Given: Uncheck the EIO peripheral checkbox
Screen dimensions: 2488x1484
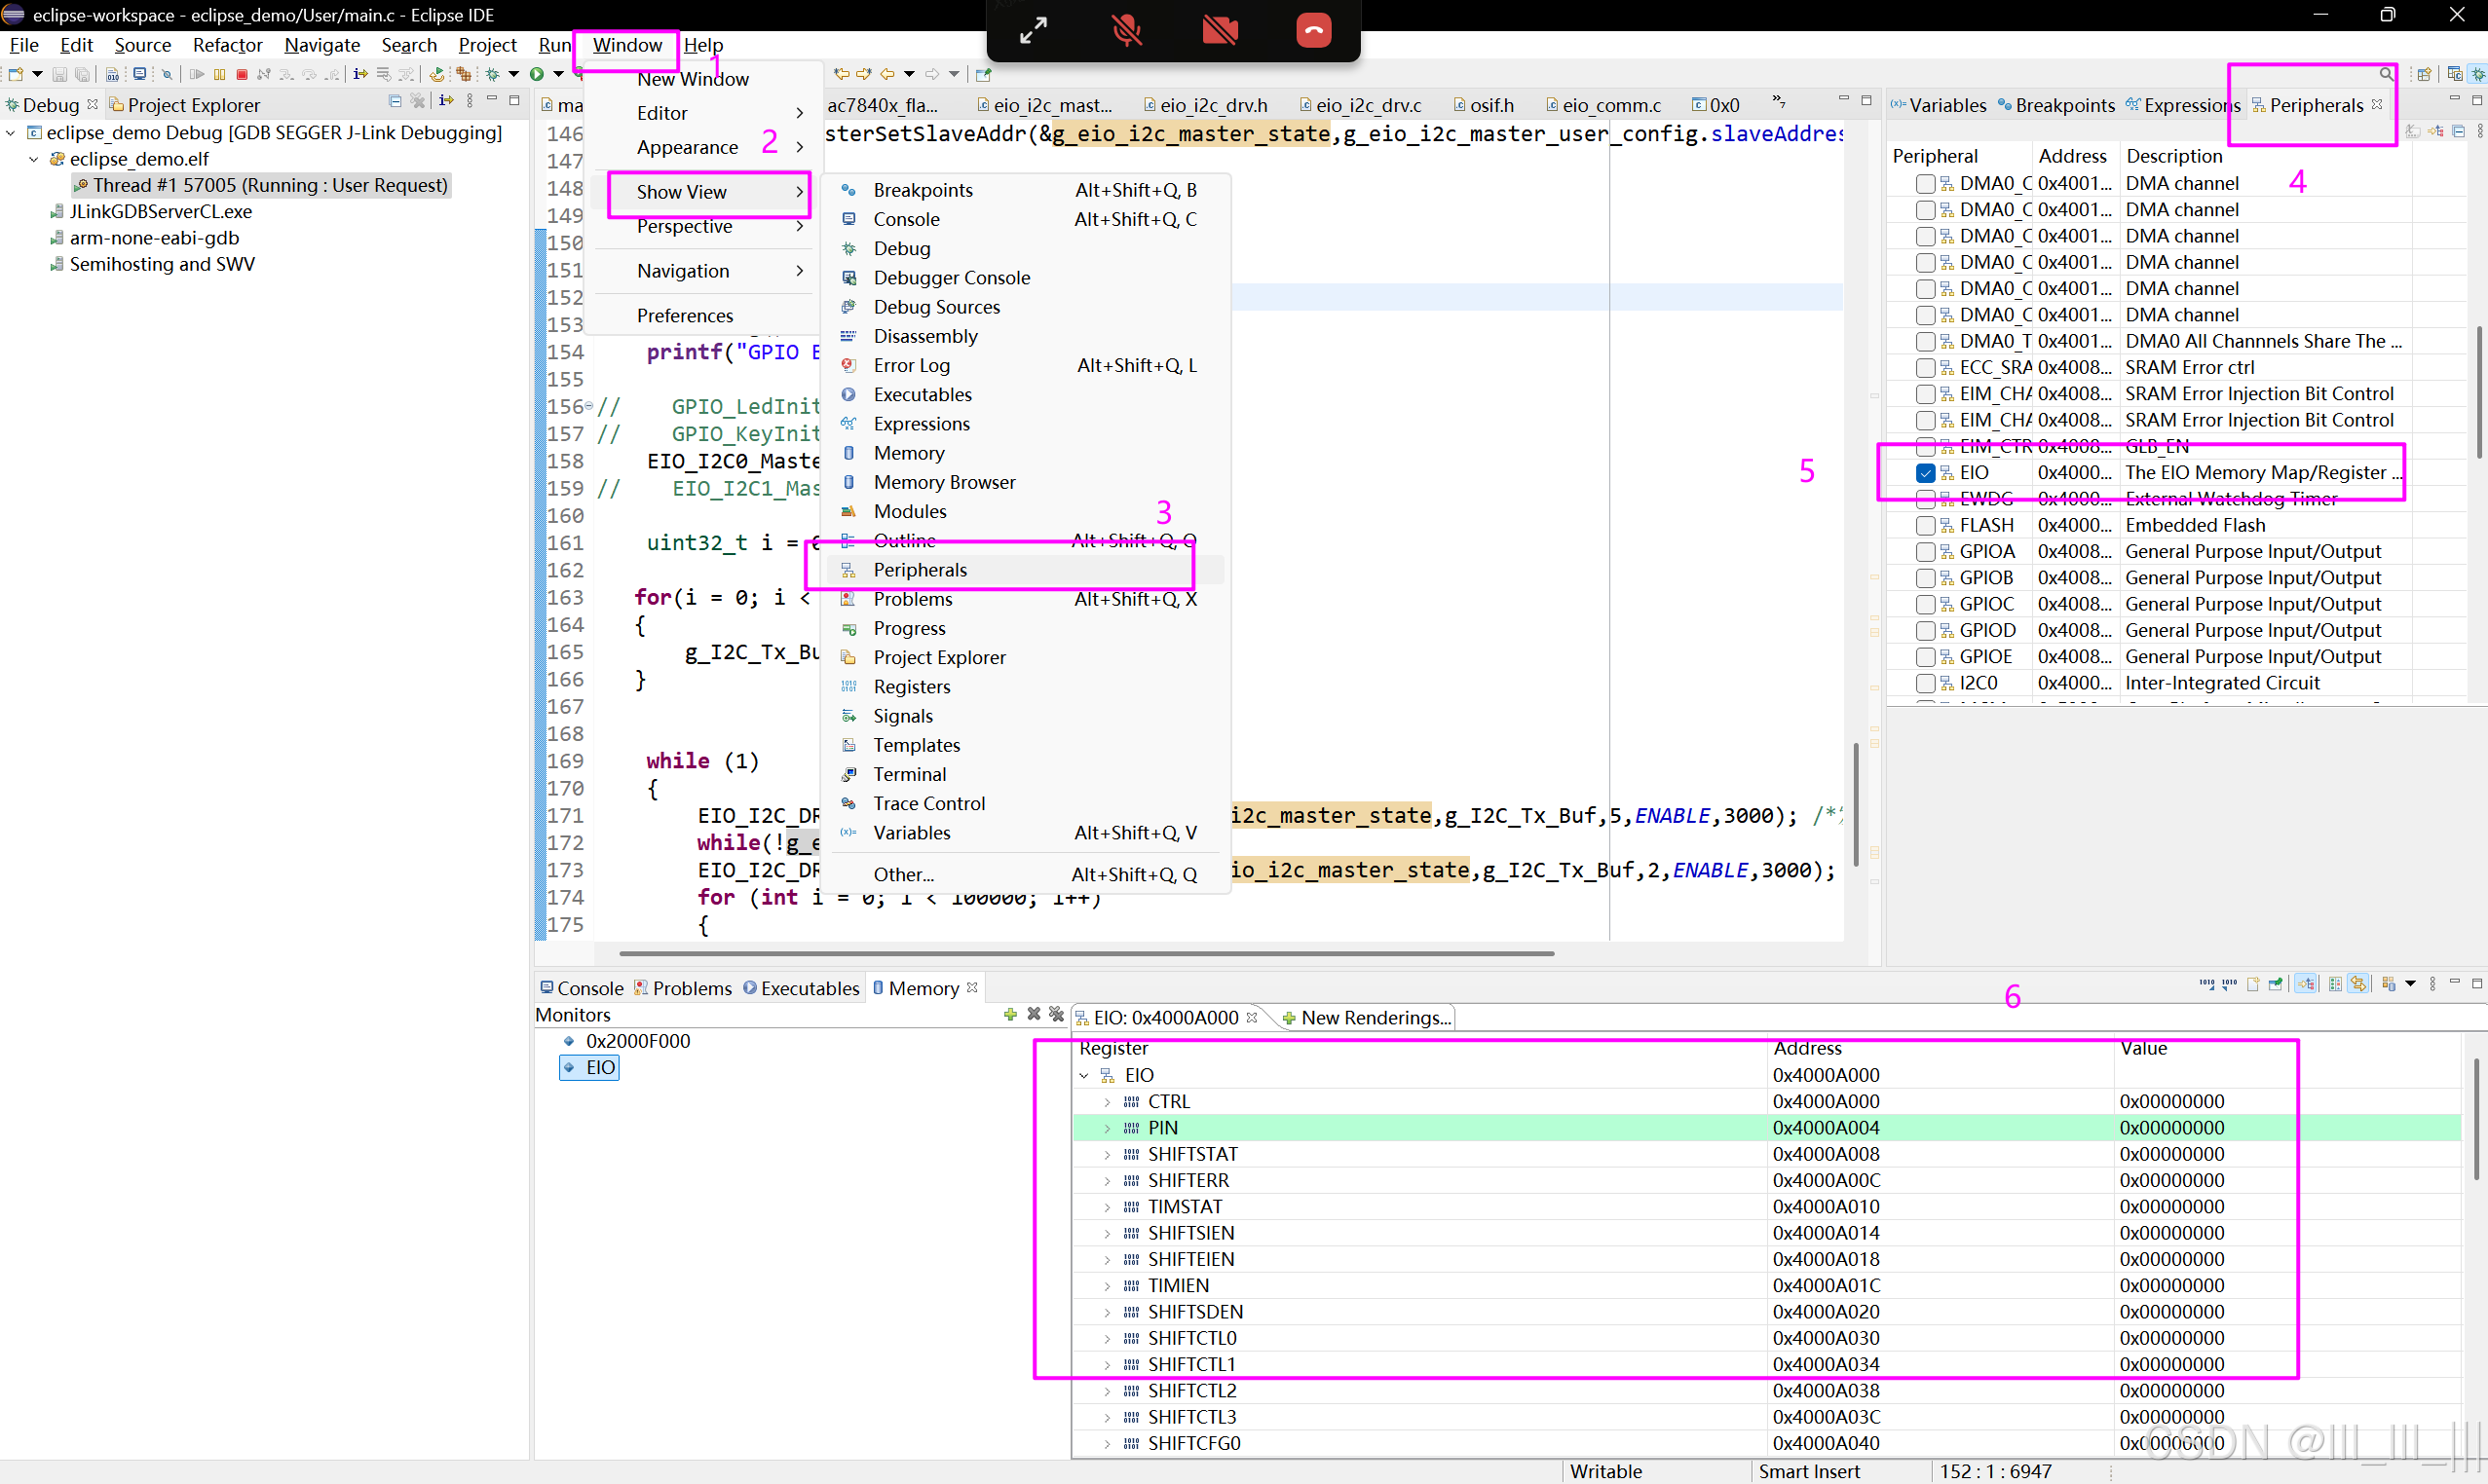Looking at the screenshot, I should pyautogui.click(x=1926, y=472).
